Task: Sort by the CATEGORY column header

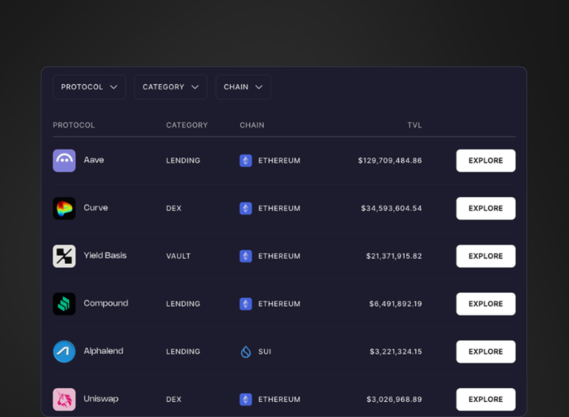Action: pyautogui.click(x=187, y=125)
